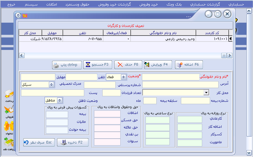
Task: Click the F6 اضافه (add) button
Action: tap(189, 65)
